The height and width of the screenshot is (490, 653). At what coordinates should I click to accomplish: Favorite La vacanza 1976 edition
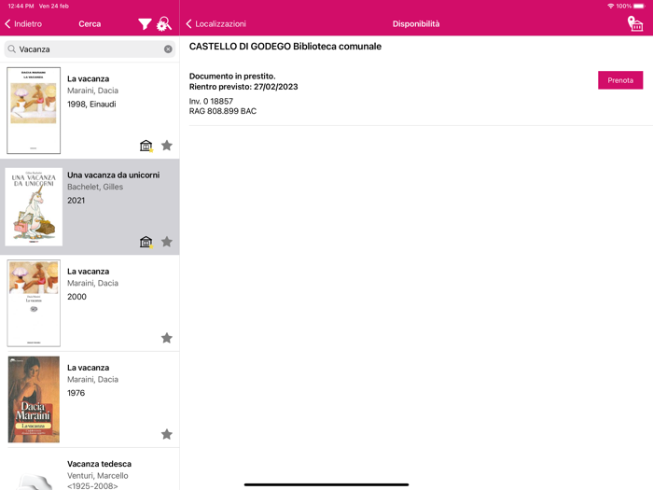coord(167,434)
